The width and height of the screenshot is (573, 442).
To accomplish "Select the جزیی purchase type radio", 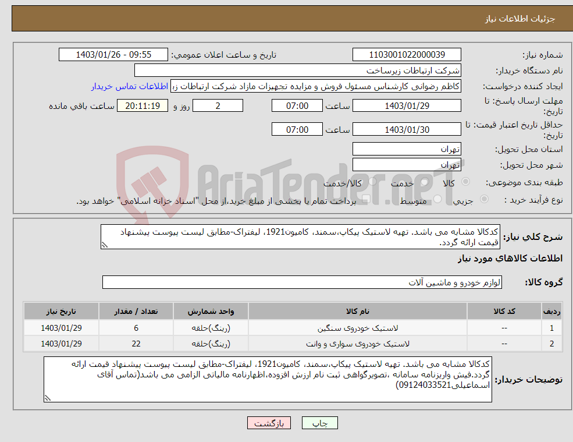I will [484, 199].
